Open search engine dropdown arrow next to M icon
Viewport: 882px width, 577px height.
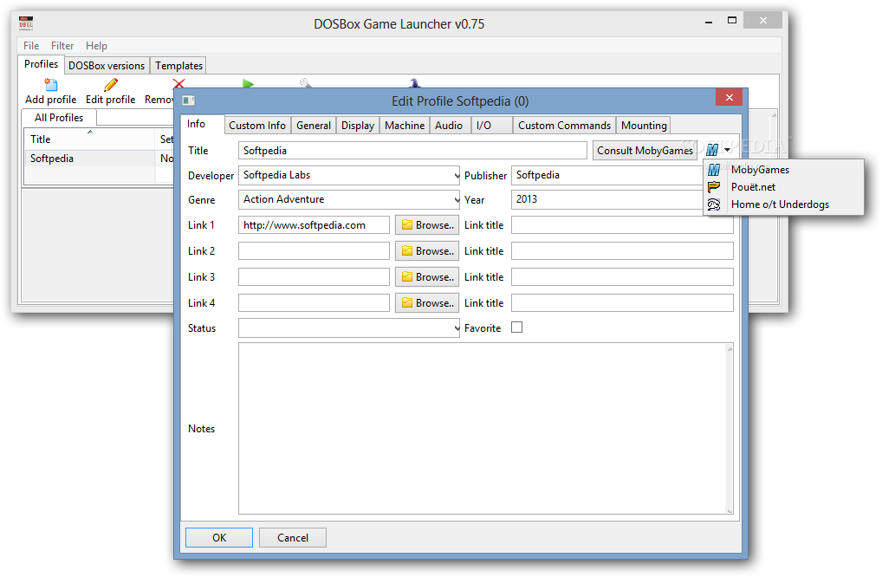point(727,150)
